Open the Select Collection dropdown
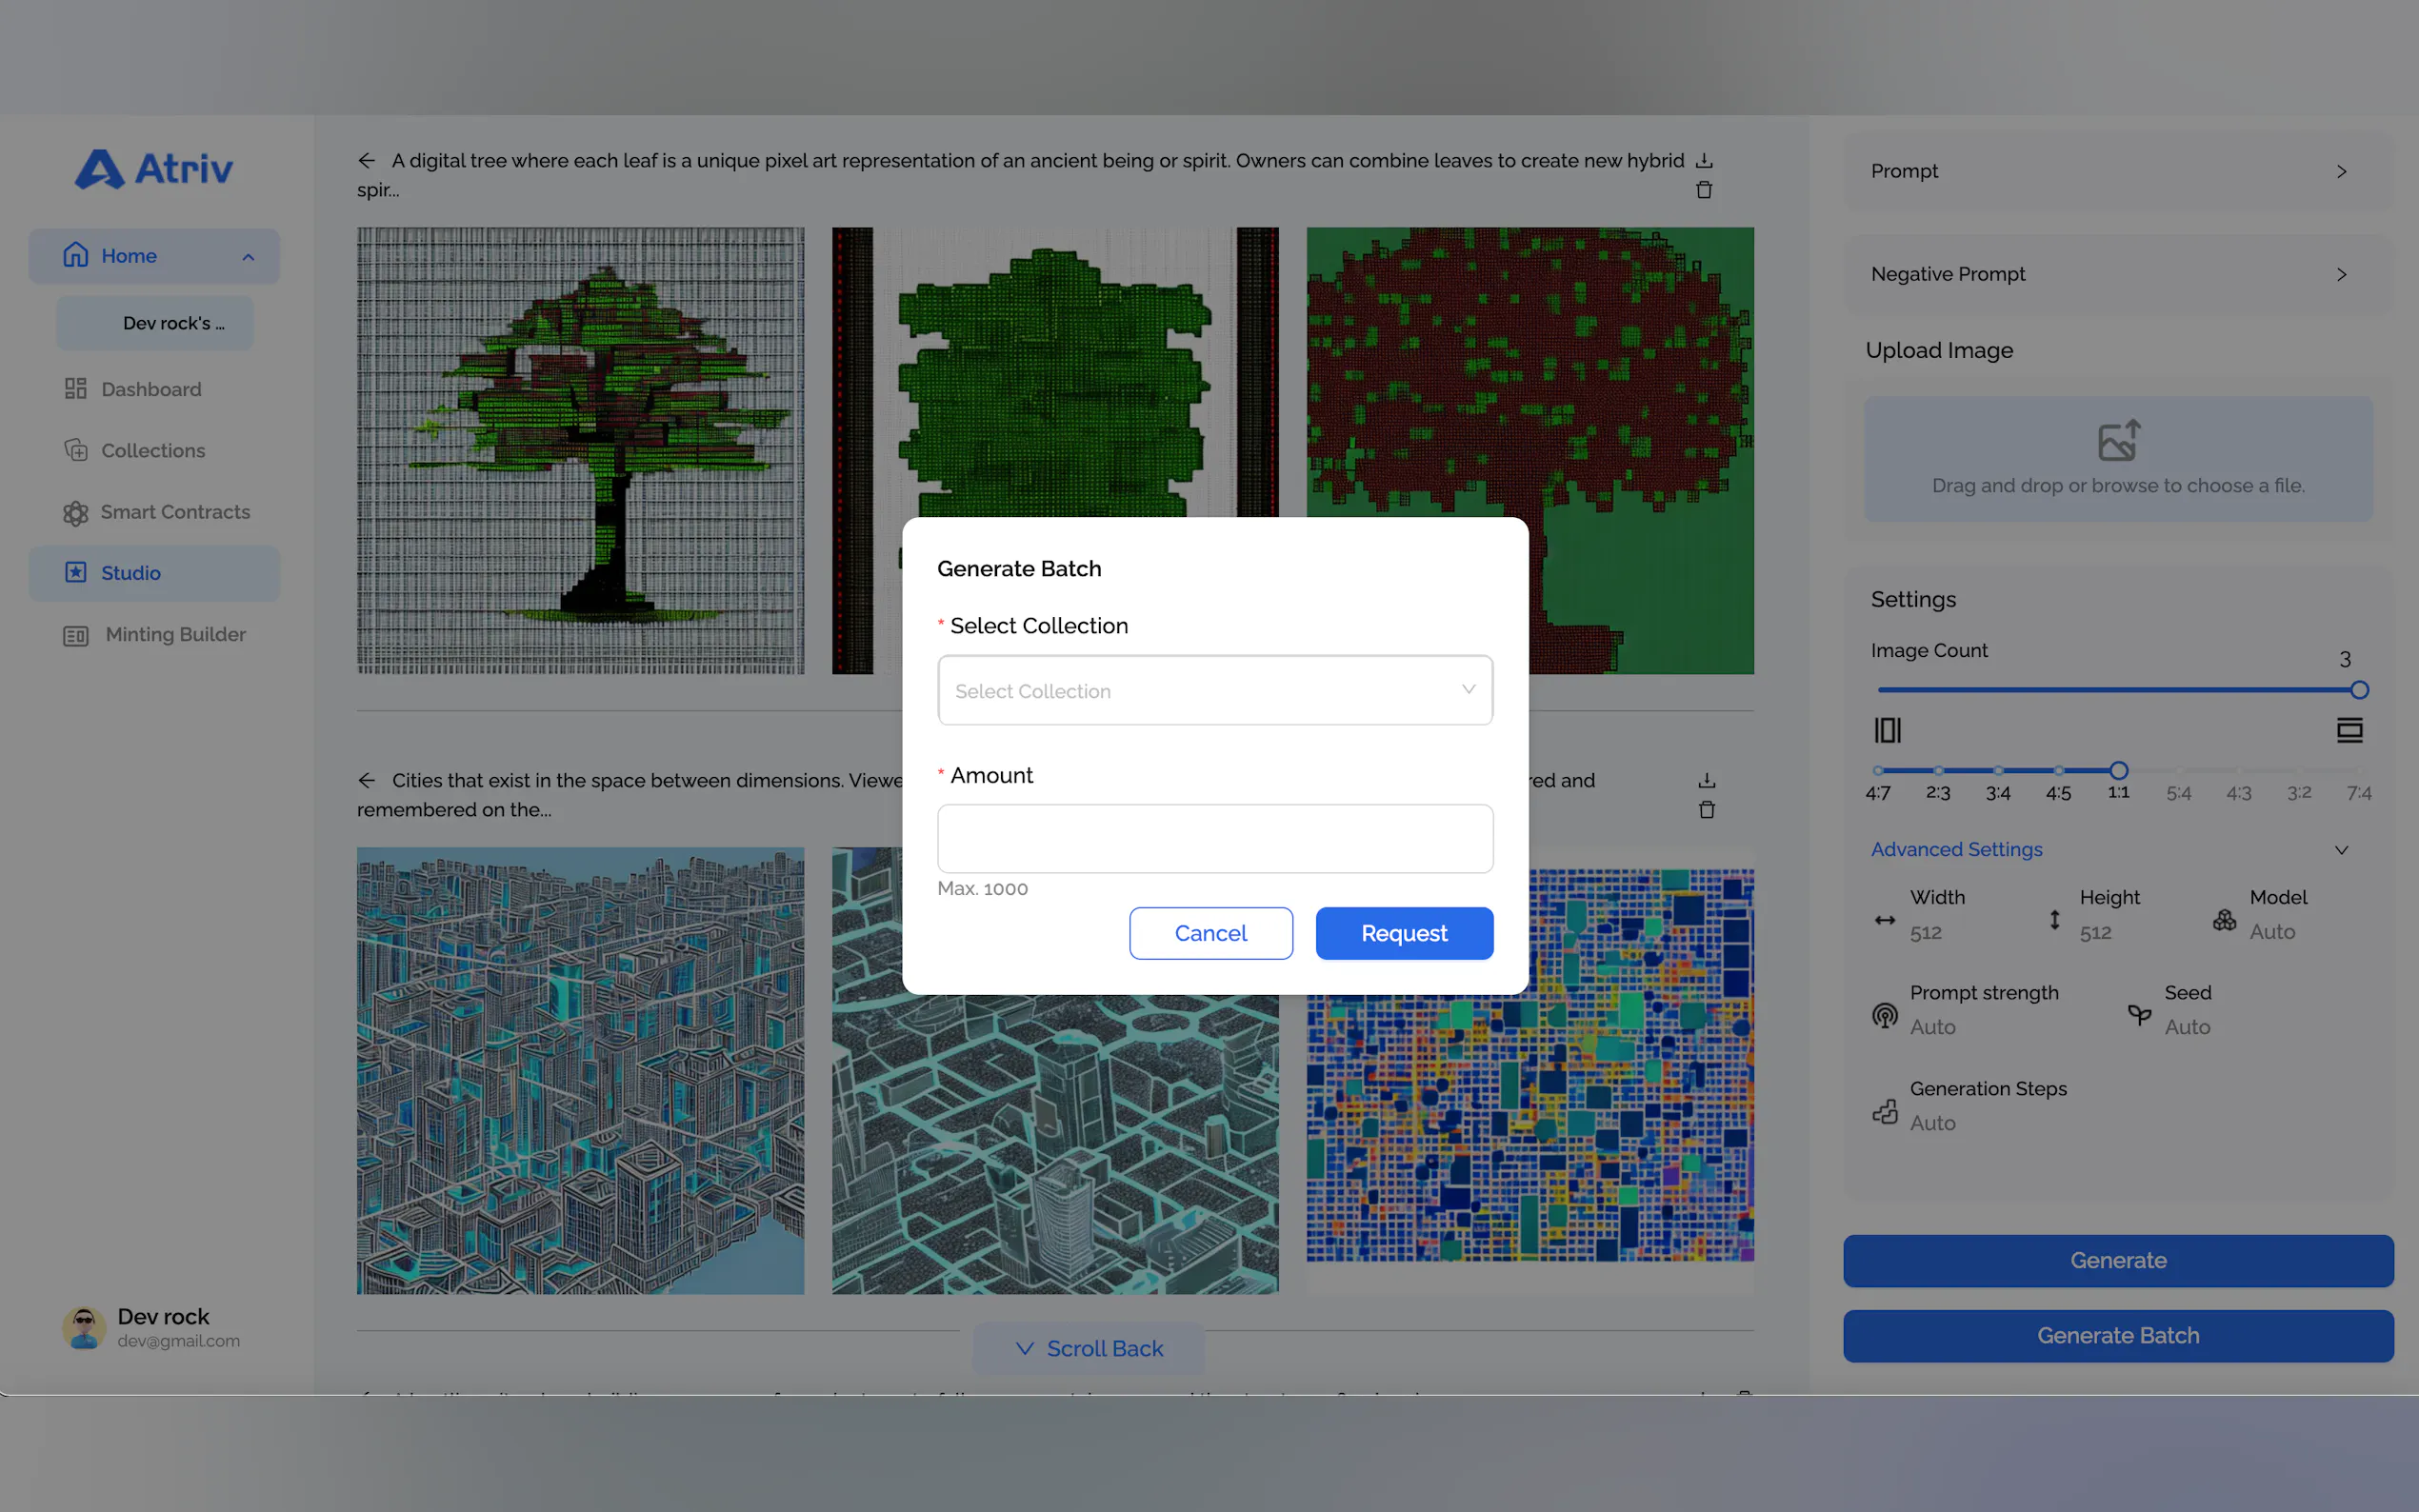This screenshot has width=2419, height=1512. [1214, 690]
